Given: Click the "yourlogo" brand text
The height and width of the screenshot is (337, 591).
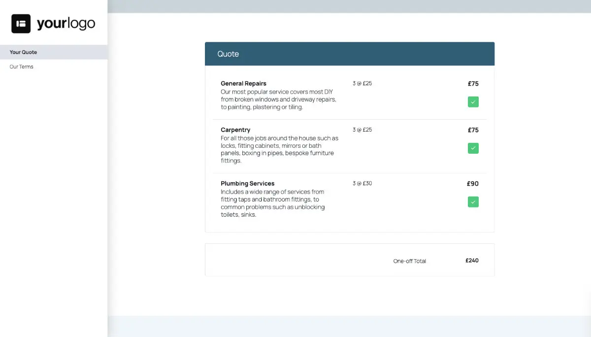Looking at the screenshot, I should 66,24.
